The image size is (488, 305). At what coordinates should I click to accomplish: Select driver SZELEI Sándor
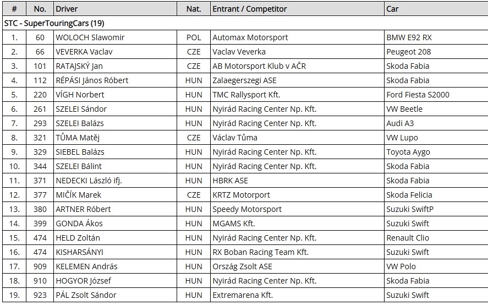point(81,109)
